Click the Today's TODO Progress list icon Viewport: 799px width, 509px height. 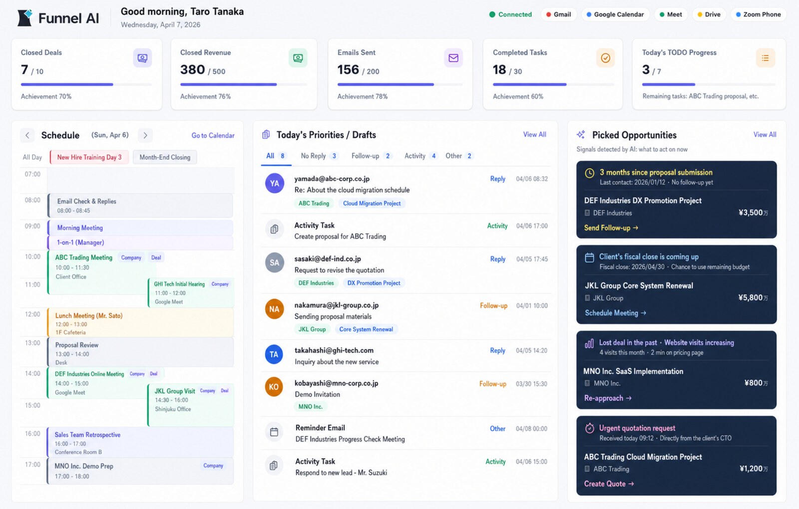tap(765, 58)
